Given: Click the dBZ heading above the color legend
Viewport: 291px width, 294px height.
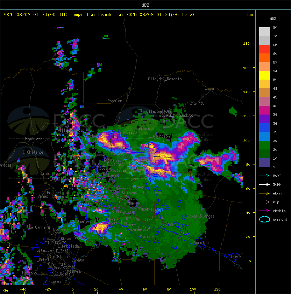Looking at the screenshot, I should pos(273,19).
